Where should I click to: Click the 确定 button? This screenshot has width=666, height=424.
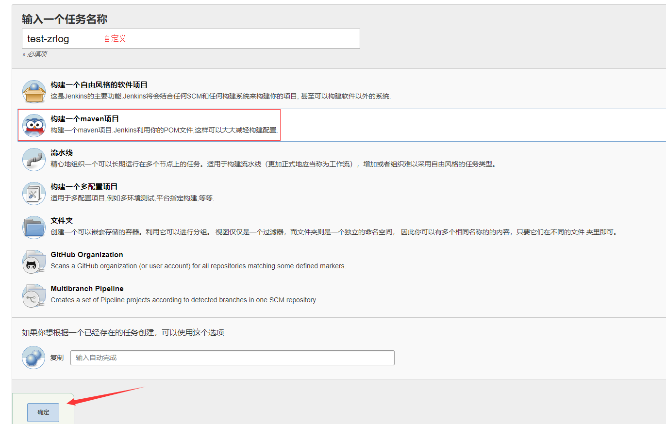(x=43, y=412)
